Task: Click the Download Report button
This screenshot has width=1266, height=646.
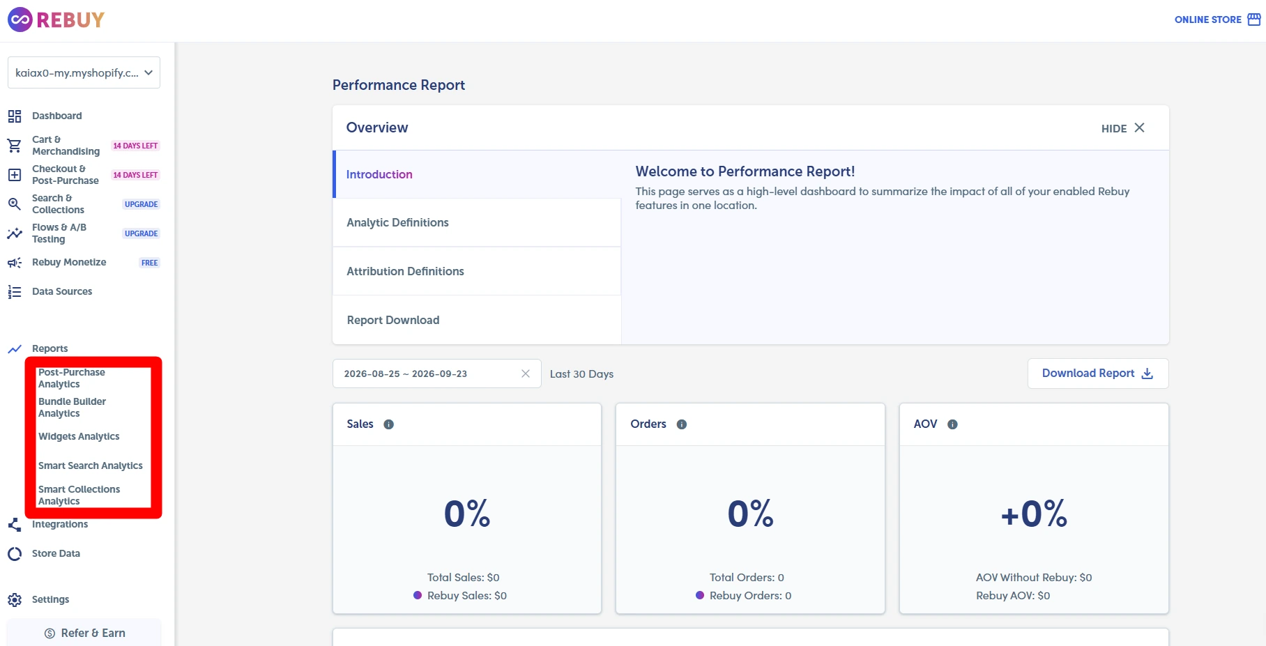Action: [1098, 374]
